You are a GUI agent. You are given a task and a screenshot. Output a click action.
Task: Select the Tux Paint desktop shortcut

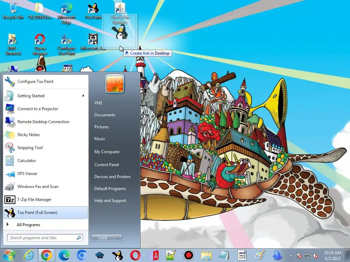[x=93, y=11]
